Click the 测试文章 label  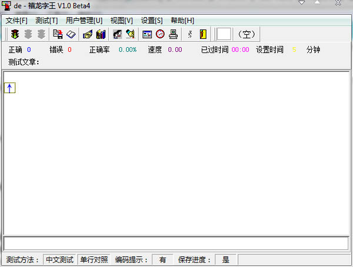[x=24, y=62]
